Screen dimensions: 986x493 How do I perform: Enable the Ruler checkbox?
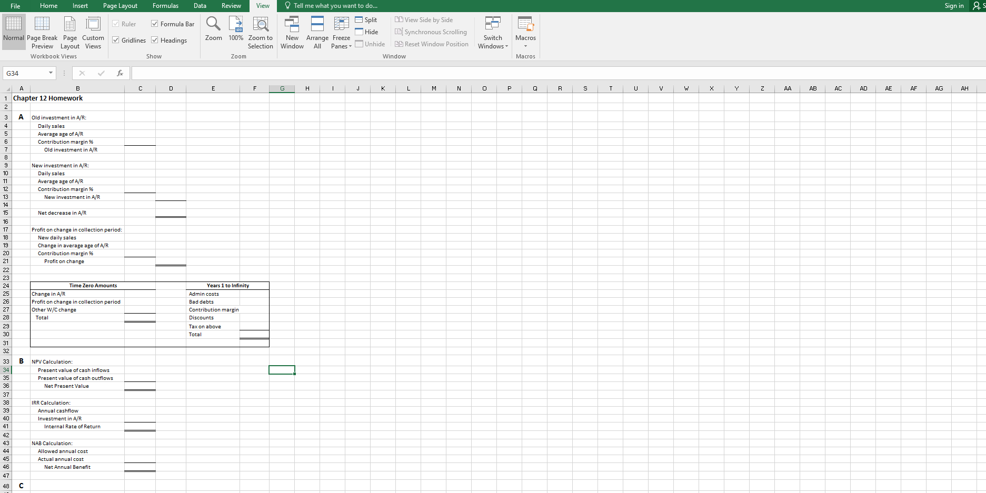pos(116,23)
